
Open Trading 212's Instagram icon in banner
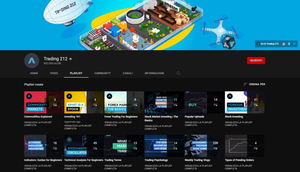pyautogui.click(x=284, y=44)
